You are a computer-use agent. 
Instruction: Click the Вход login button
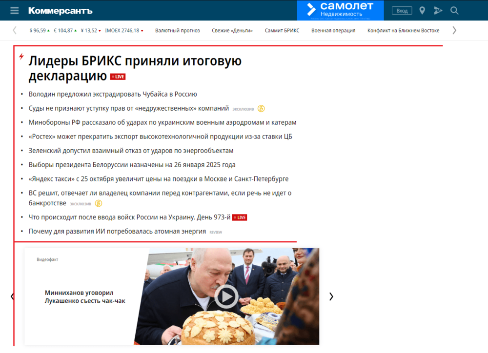(402, 11)
